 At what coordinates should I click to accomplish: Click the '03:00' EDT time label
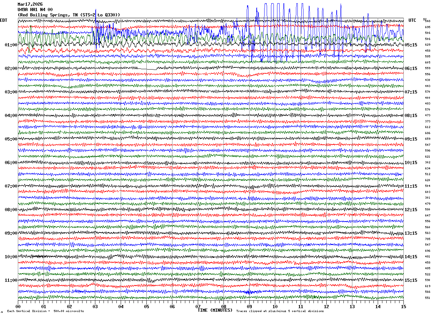pyautogui.click(x=11, y=92)
